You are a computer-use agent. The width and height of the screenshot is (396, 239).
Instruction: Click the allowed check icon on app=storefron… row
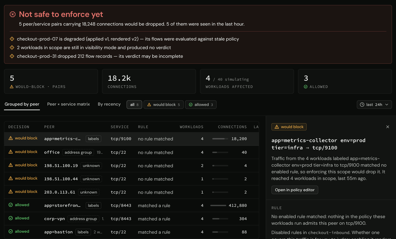point(11,205)
